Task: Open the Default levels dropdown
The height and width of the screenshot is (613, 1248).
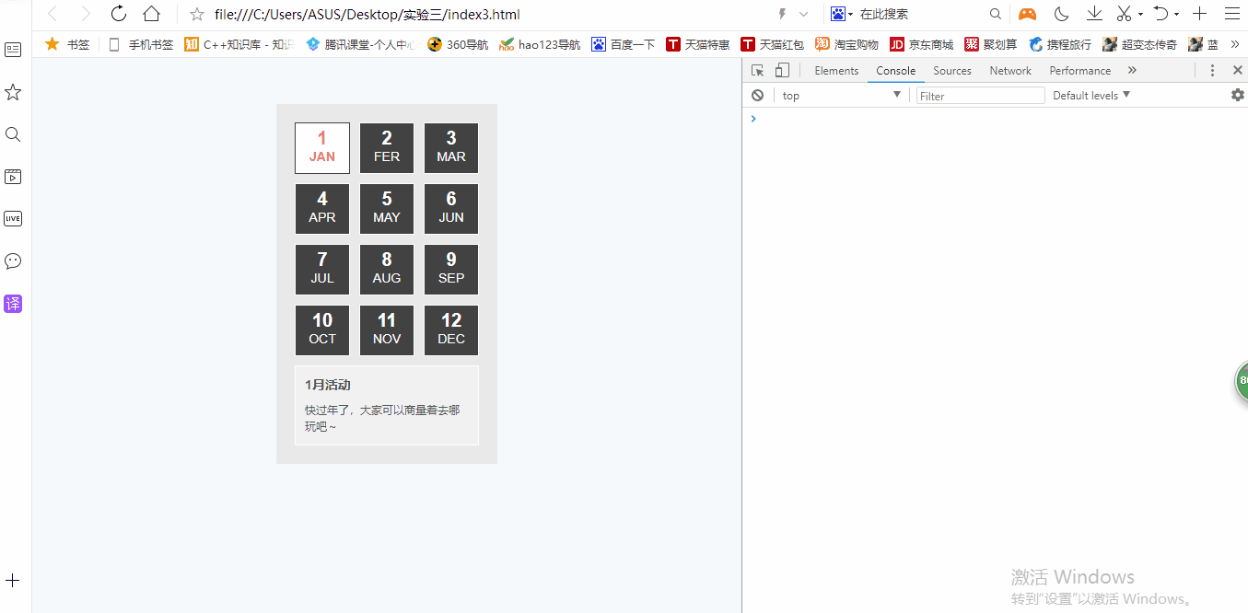Action: 1091,96
